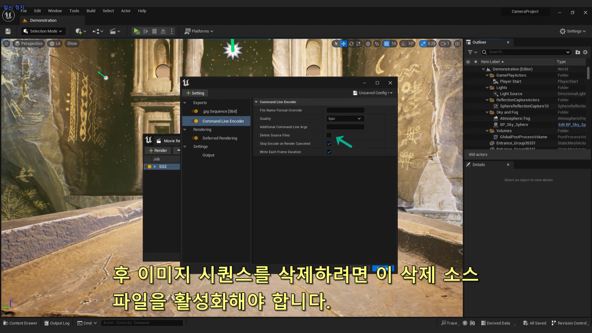Viewport: 592px width, 333px height.
Task: Click add folder icon in Outliner
Action: (x=578, y=52)
